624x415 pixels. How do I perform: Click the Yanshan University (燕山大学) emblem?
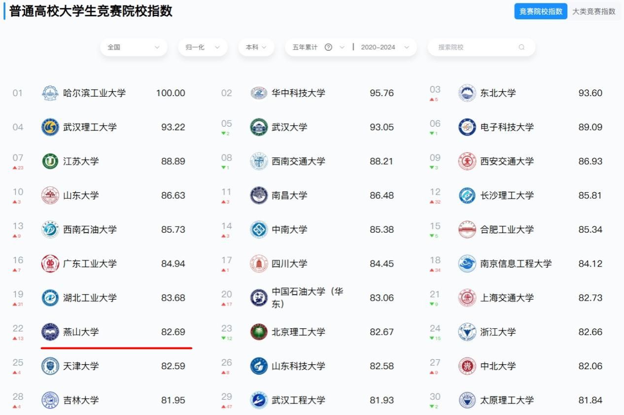click(50, 332)
